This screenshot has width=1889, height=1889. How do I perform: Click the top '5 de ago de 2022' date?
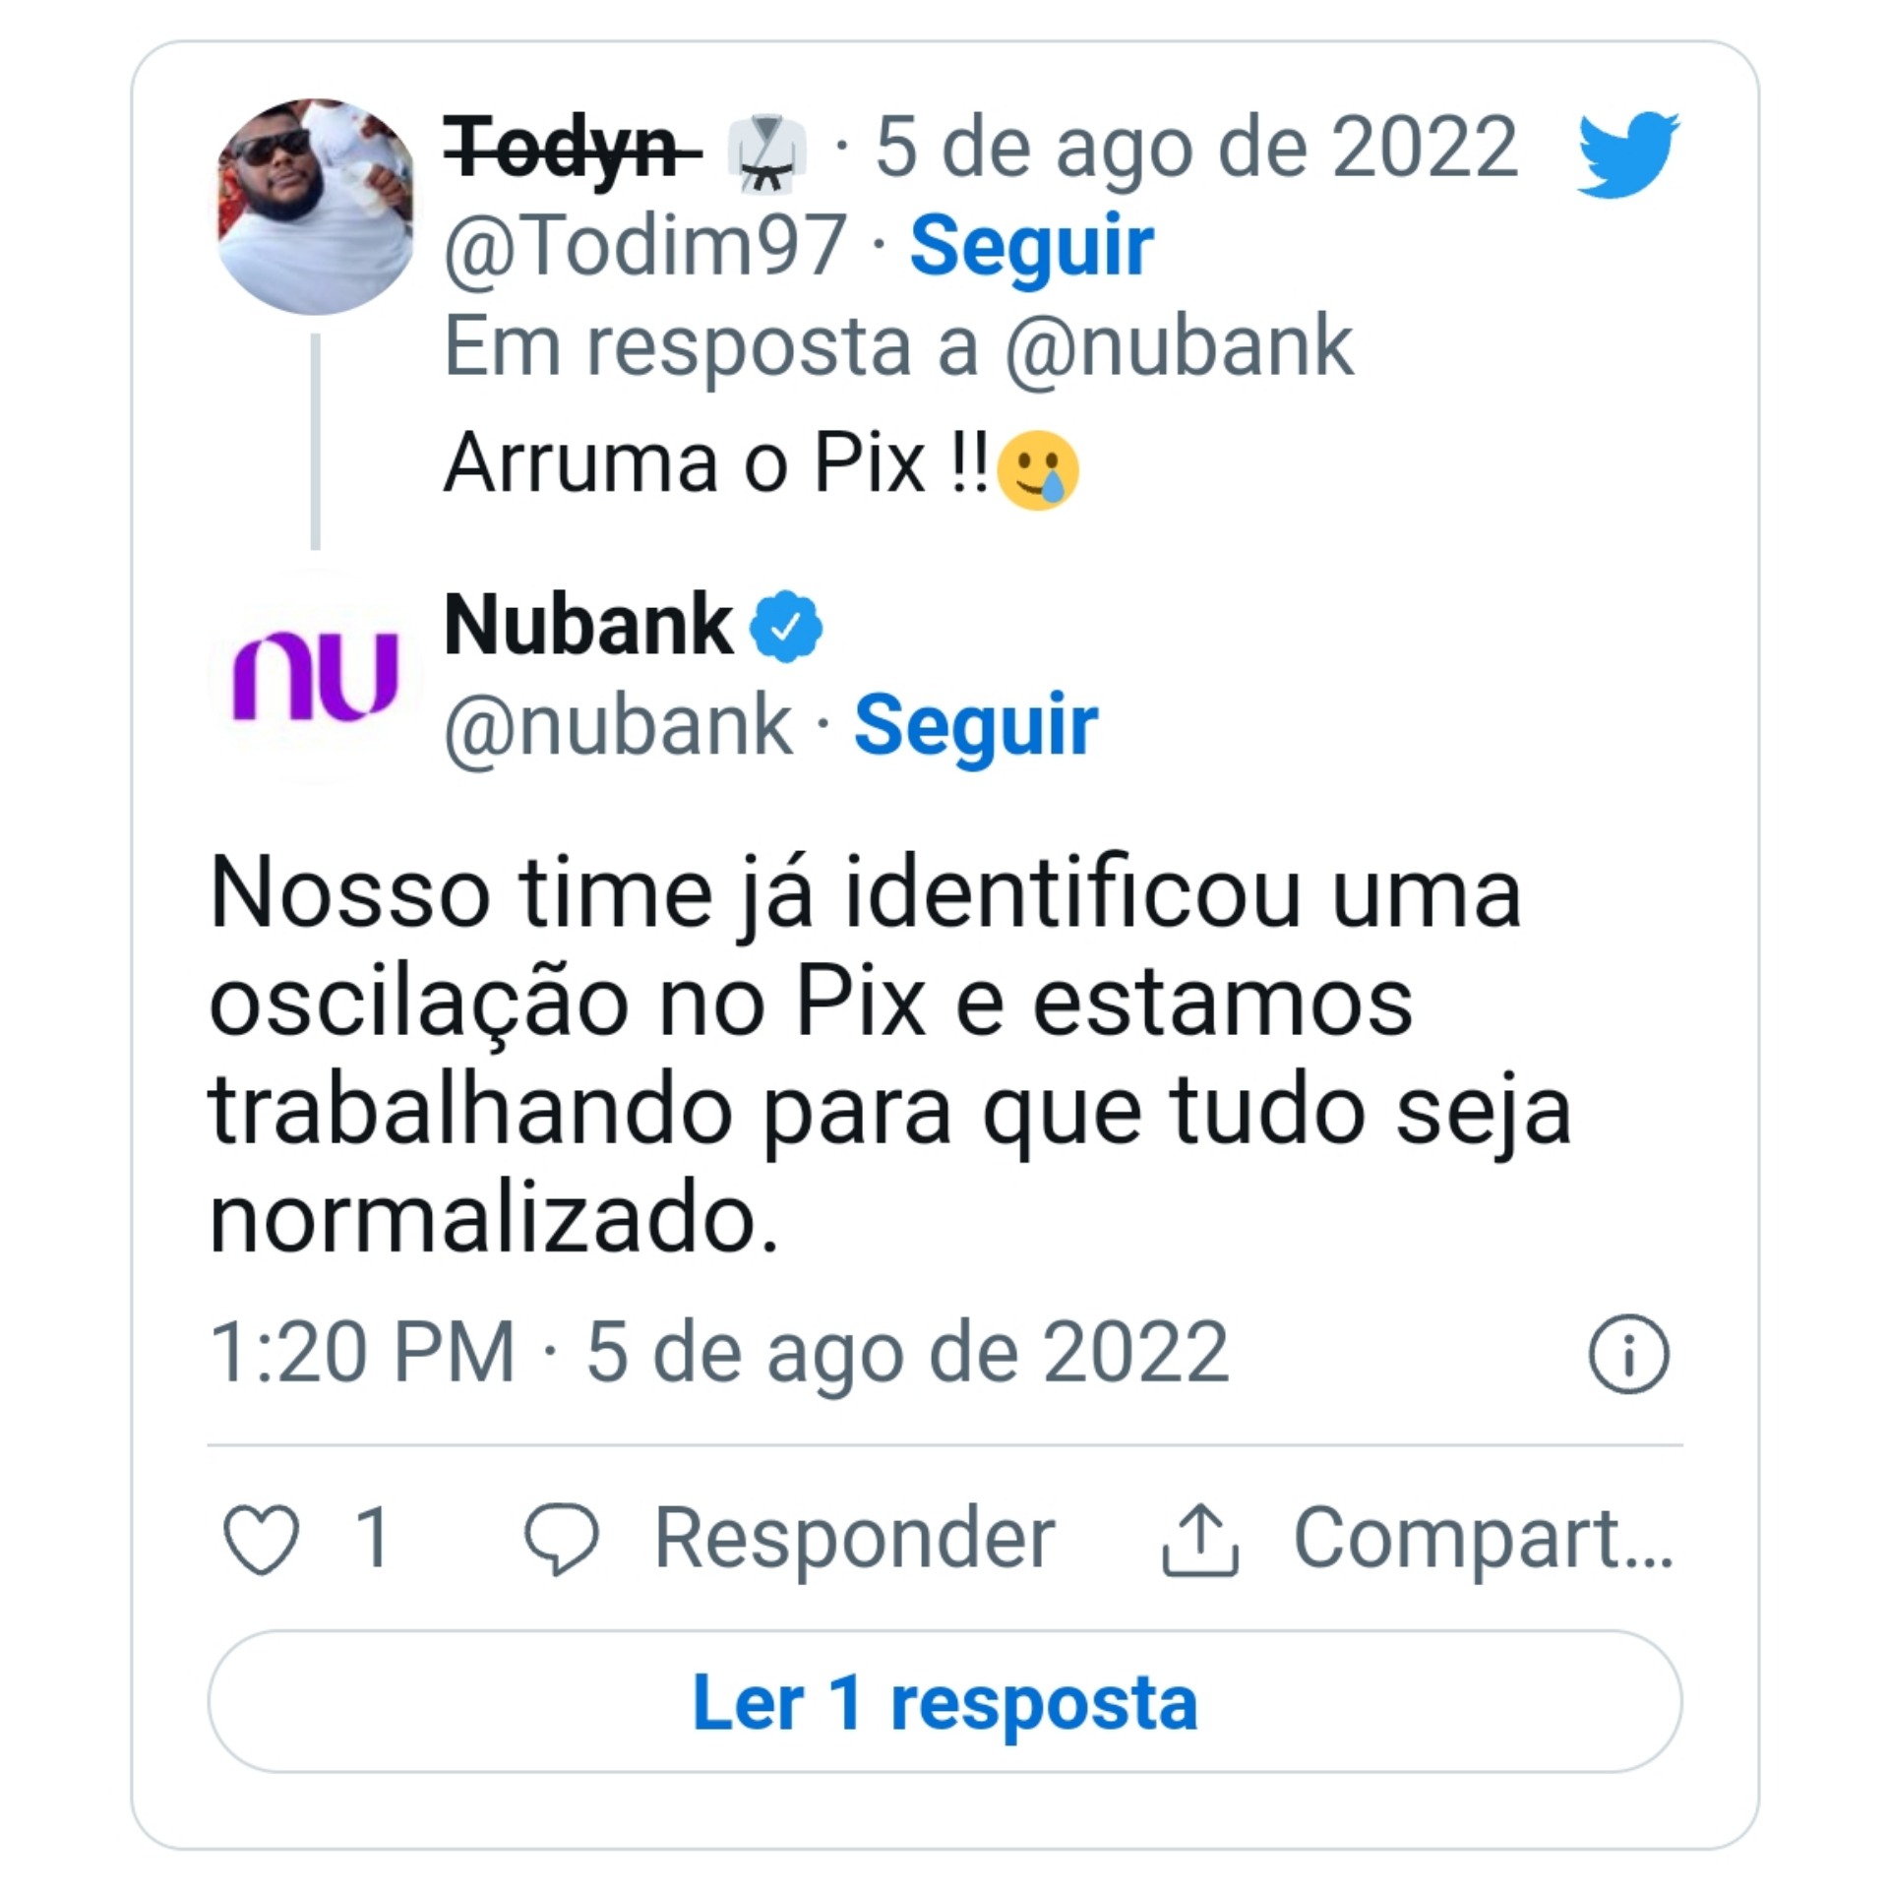click(x=1195, y=148)
